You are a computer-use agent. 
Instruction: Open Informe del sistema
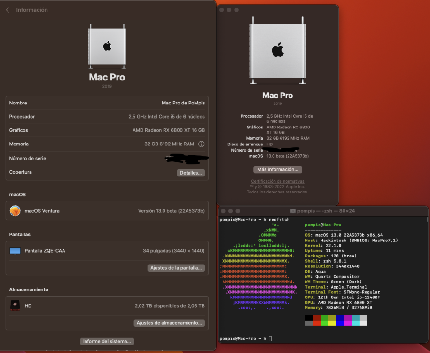107,341
